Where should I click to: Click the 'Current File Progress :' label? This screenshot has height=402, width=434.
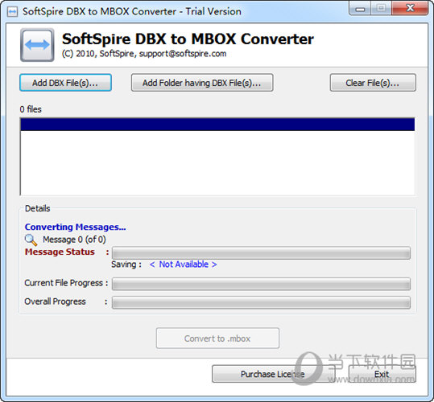pyautogui.click(x=66, y=283)
